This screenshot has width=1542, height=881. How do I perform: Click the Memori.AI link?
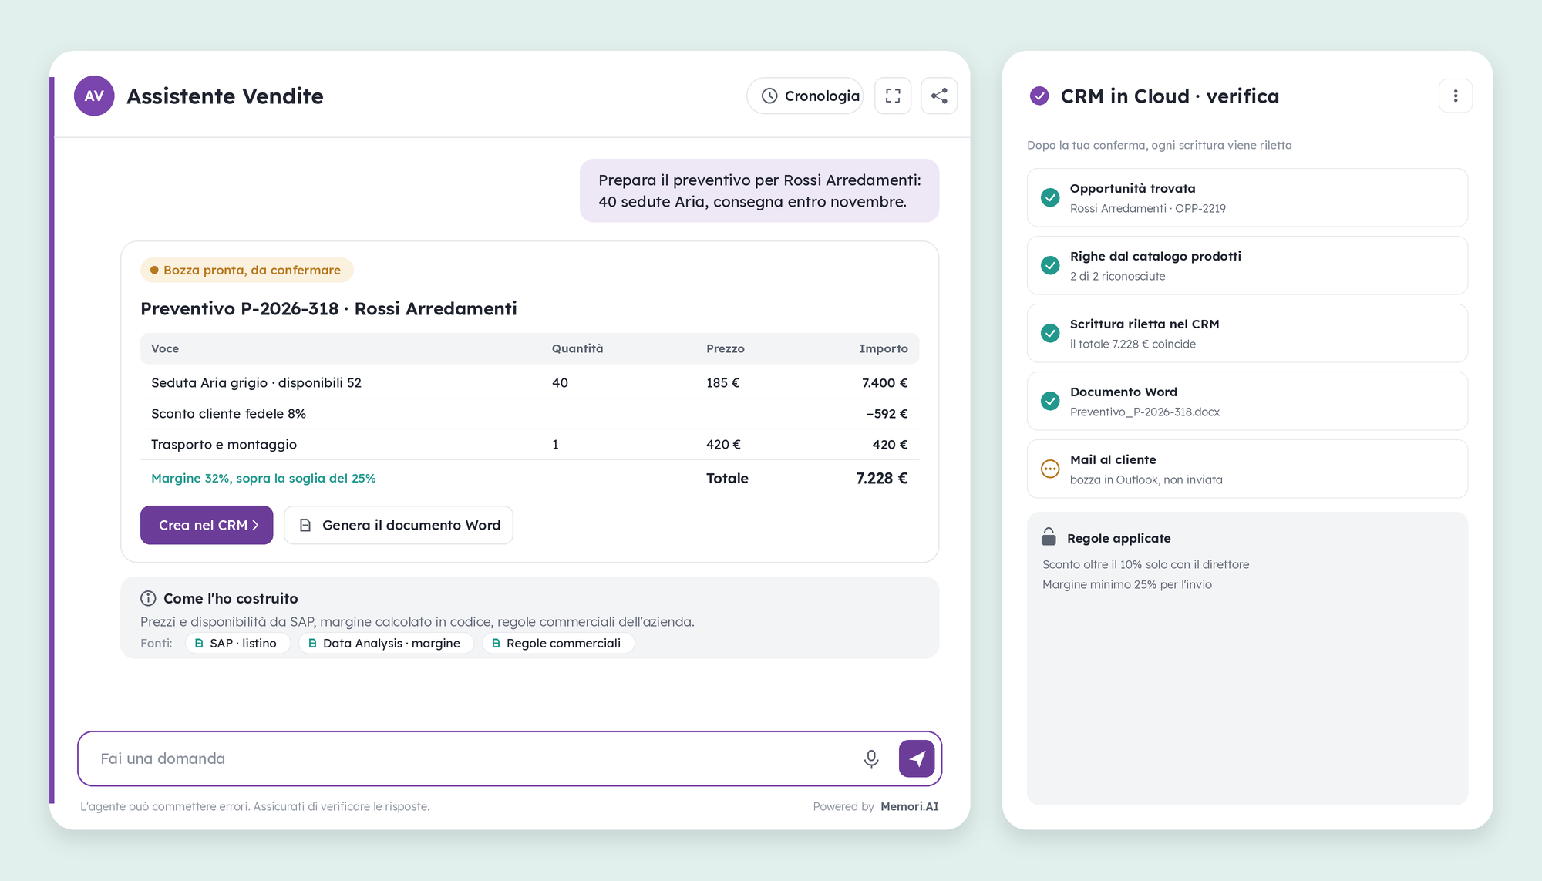pyautogui.click(x=910, y=806)
